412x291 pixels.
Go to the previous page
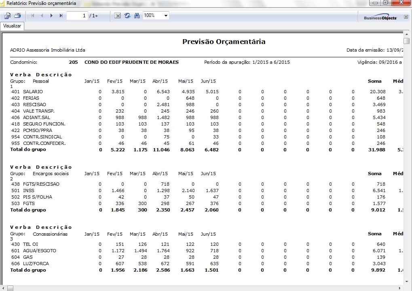42,16
